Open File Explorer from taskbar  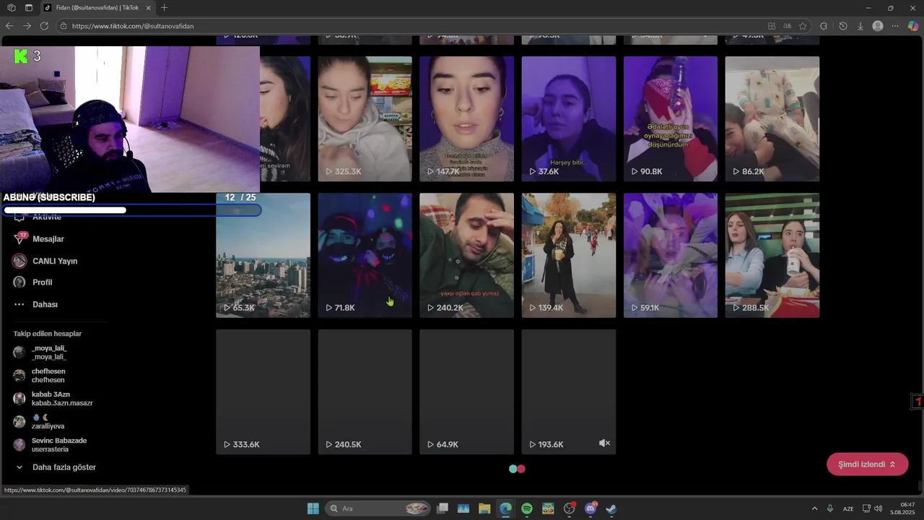(x=484, y=508)
